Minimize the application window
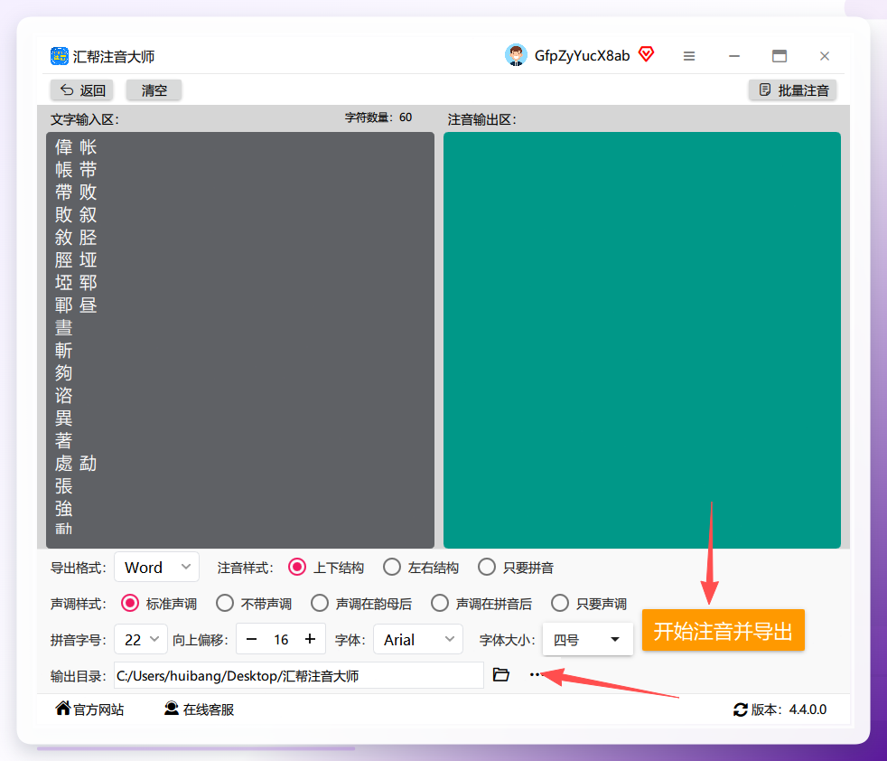The image size is (887, 761). [734, 56]
